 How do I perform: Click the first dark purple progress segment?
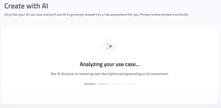pos(90,84)
